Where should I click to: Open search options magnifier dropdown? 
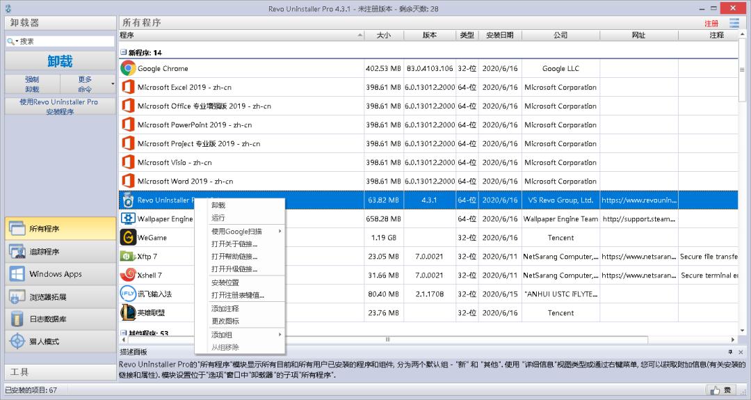click(x=13, y=42)
